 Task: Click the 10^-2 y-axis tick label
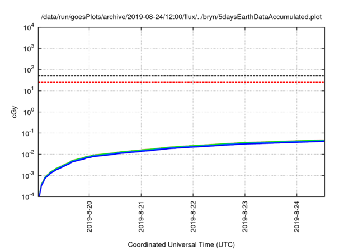28,155
